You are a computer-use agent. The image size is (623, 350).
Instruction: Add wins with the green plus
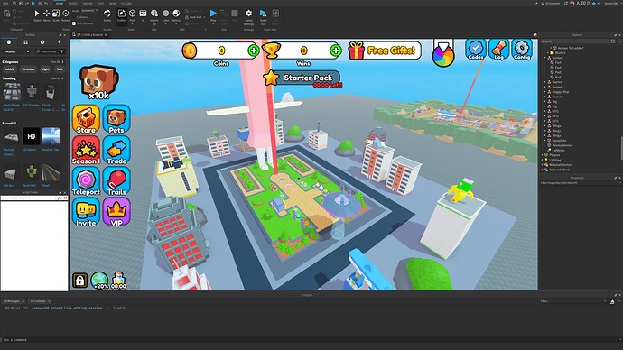(336, 51)
